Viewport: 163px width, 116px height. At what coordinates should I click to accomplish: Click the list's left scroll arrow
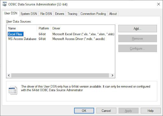9,75
